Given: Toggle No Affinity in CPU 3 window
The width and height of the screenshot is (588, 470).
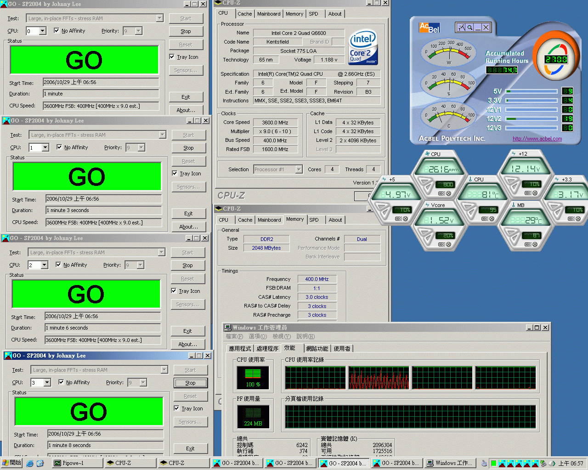Looking at the screenshot, I should pyautogui.click(x=61, y=382).
